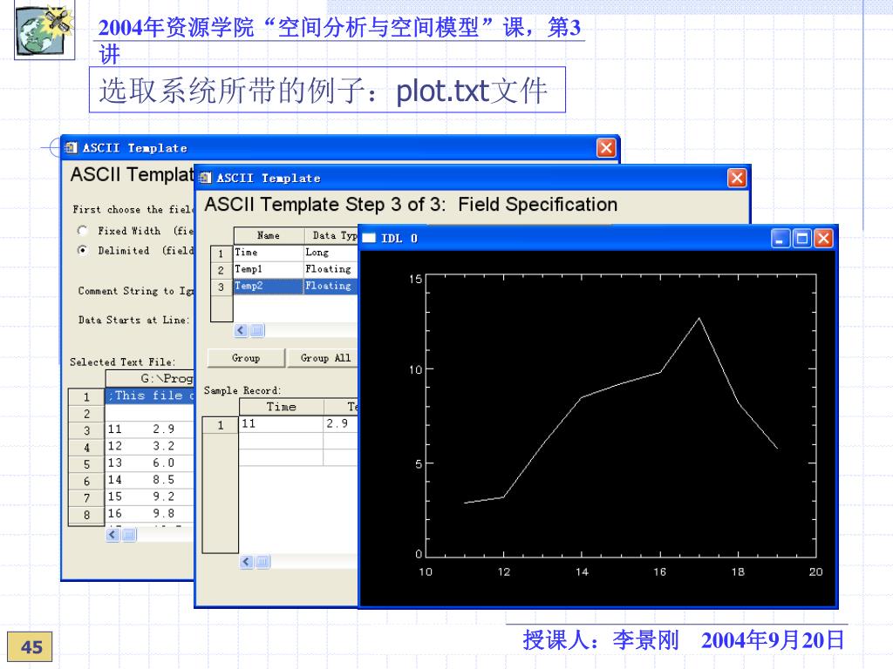Click the Group All button
This screenshot has width=893, height=669.
pos(323,358)
